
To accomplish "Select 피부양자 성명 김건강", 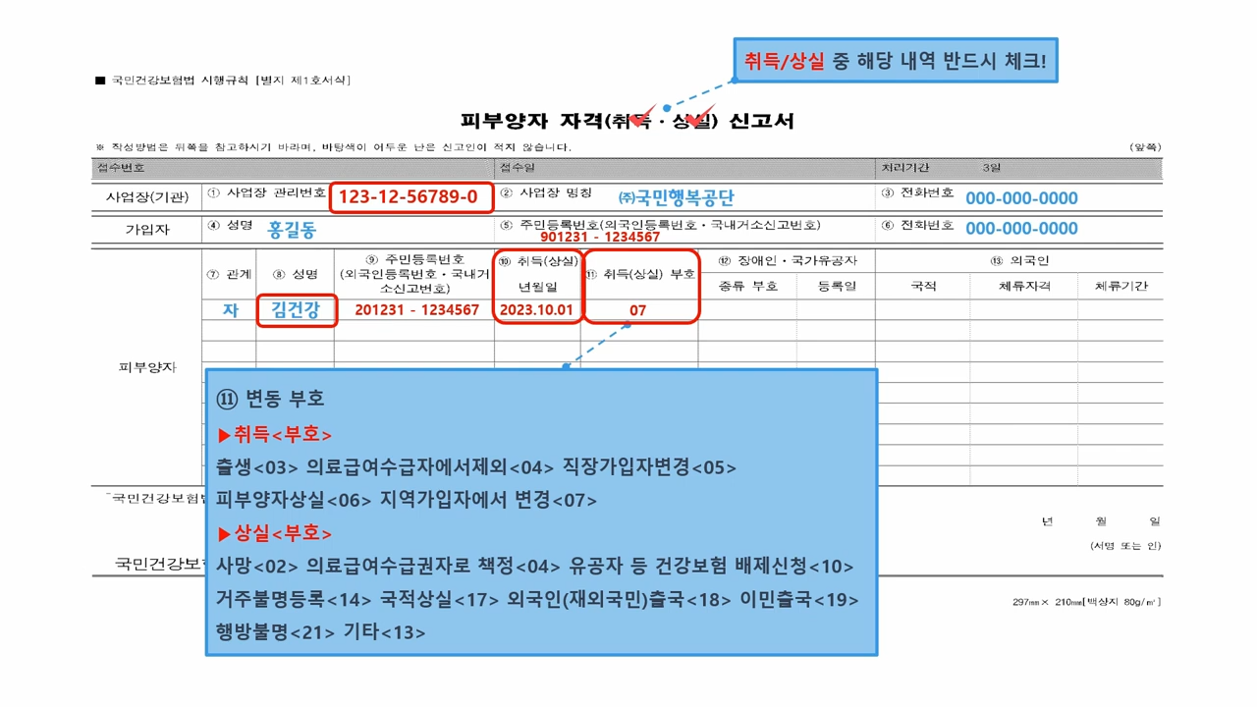I will pyautogui.click(x=296, y=310).
